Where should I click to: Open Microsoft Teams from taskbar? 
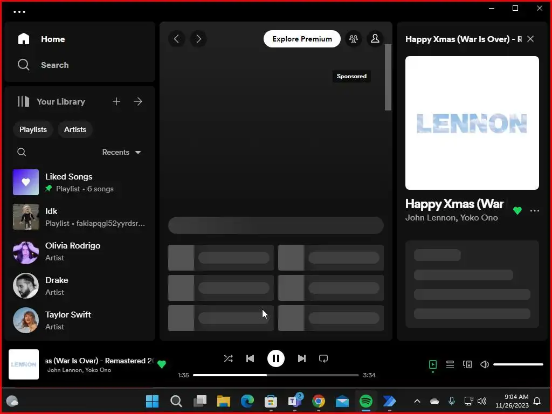pos(295,401)
